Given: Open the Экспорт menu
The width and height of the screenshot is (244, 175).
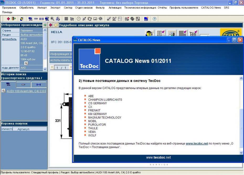Looking at the screenshot, I should coord(55,8).
